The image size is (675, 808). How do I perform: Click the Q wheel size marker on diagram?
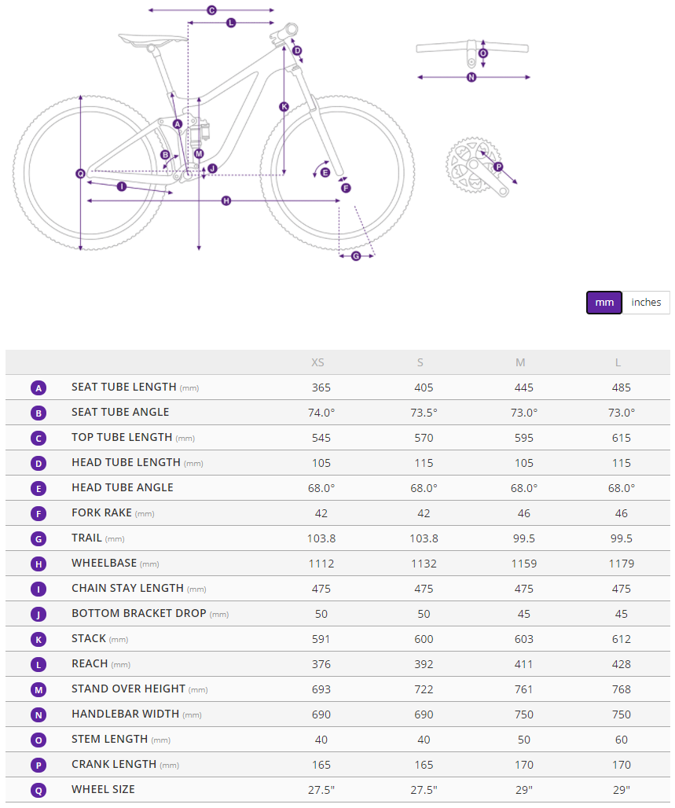(80, 174)
